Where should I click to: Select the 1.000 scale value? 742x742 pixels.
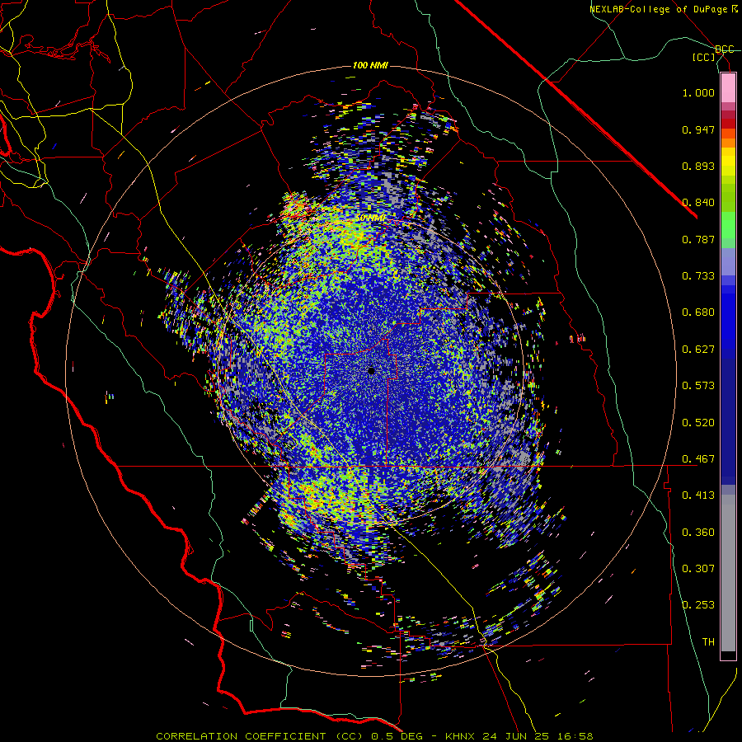point(698,92)
